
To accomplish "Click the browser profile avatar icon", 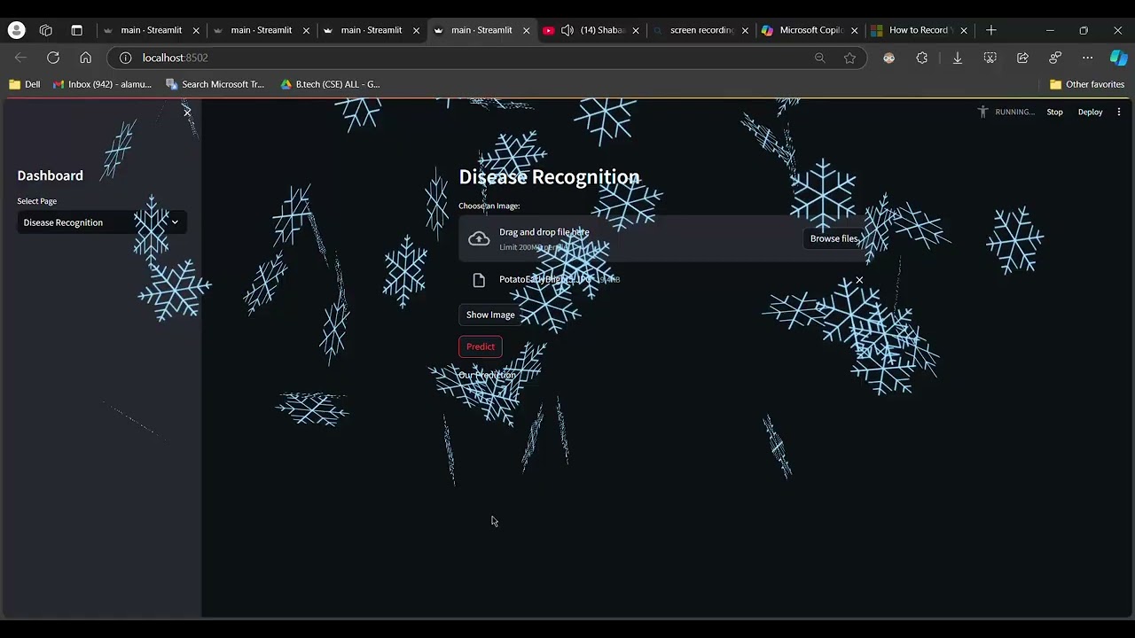I will tap(16, 30).
